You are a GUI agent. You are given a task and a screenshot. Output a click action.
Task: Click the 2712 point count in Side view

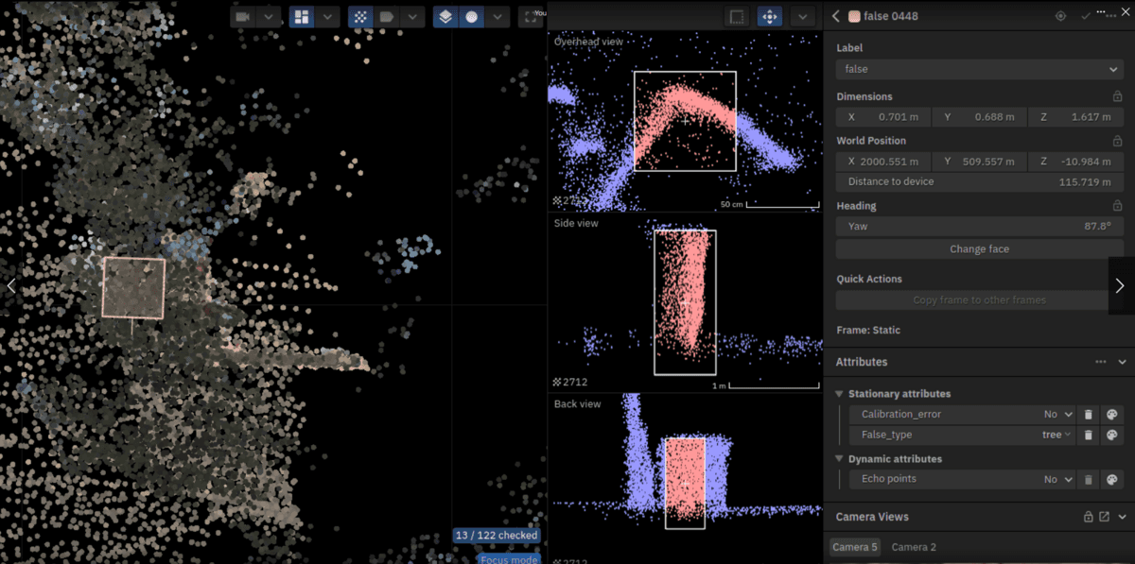pyautogui.click(x=570, y=383)
